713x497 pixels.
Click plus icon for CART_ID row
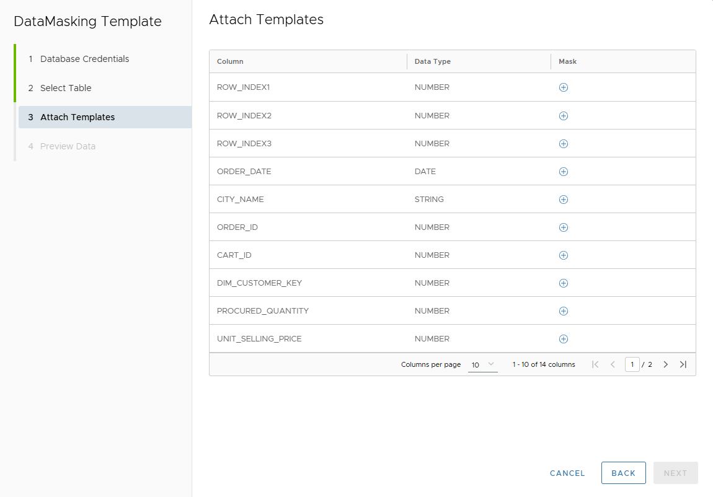tap(563, 255)
